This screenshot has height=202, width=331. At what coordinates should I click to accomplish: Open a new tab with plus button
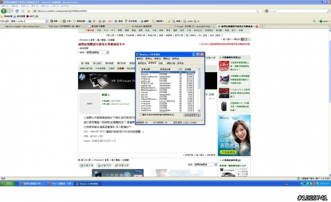(262, 26)
